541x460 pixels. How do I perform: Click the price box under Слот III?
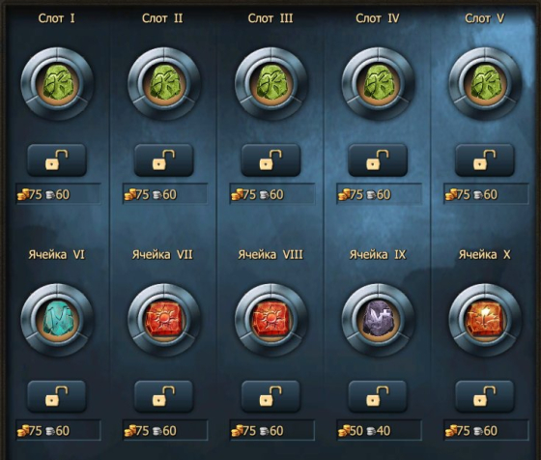(x=272, y=194)
